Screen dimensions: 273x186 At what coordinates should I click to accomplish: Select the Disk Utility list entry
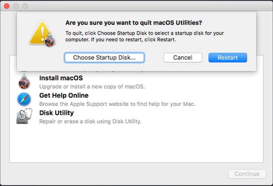coord(57,113)
